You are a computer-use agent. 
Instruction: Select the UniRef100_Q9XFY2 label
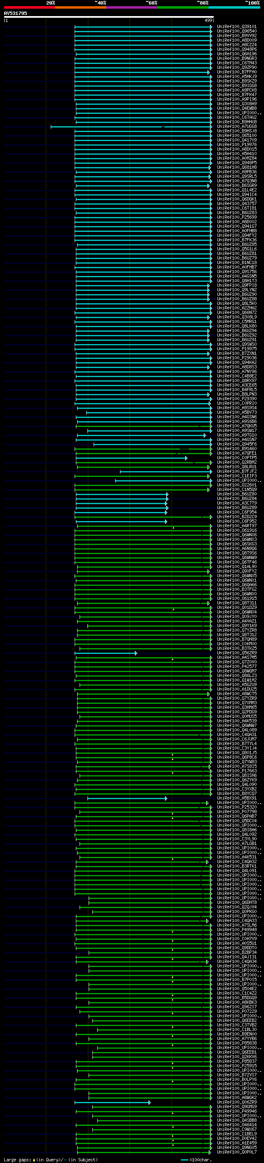[x=236, y=571]
